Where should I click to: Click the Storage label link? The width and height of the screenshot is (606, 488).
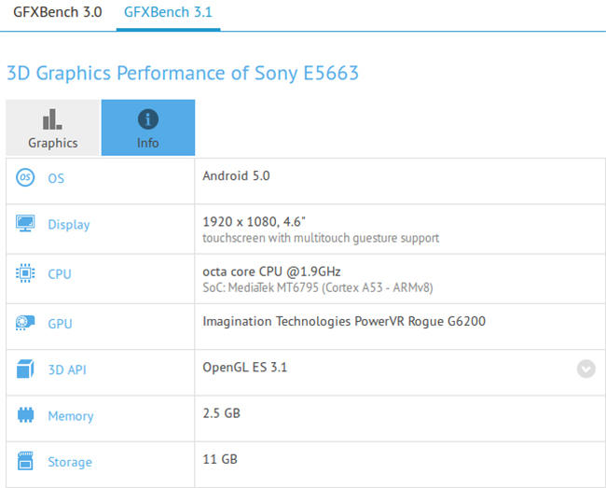tap(70, 462)
